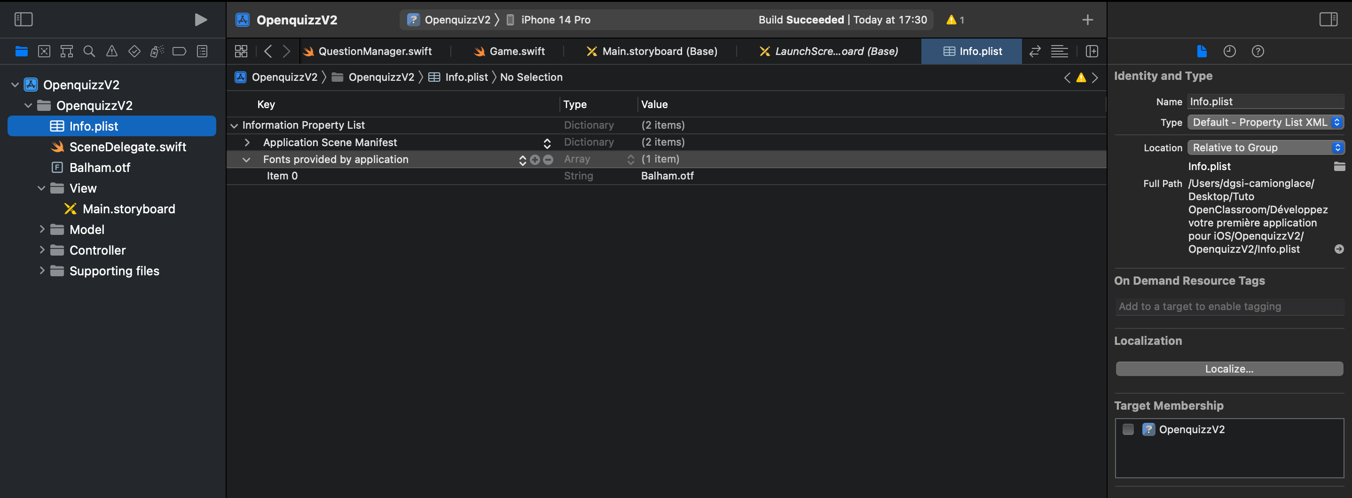This screenshot has height=498, width=1352.
Task: Collapse the OpenquizzV2 group folder
Action: tap(28, 106)
